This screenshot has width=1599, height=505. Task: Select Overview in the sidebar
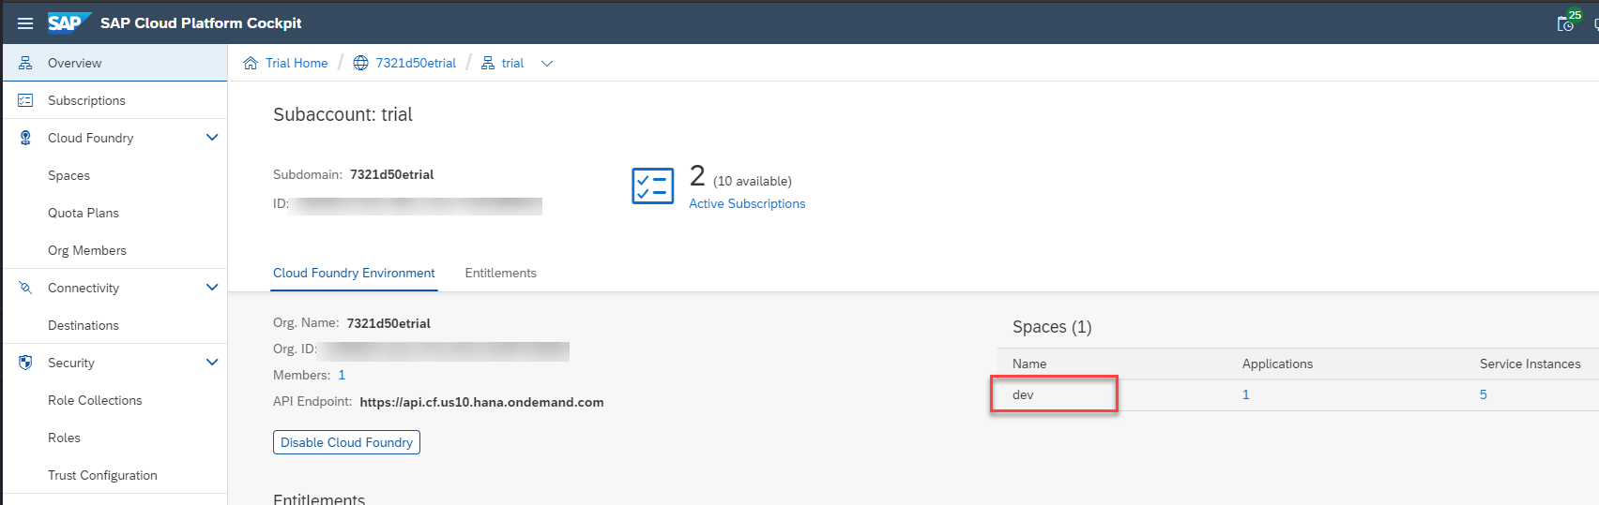coord(114,63)
